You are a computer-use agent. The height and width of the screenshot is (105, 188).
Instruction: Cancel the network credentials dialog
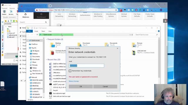pyautogui.click(x=105, y=86)
